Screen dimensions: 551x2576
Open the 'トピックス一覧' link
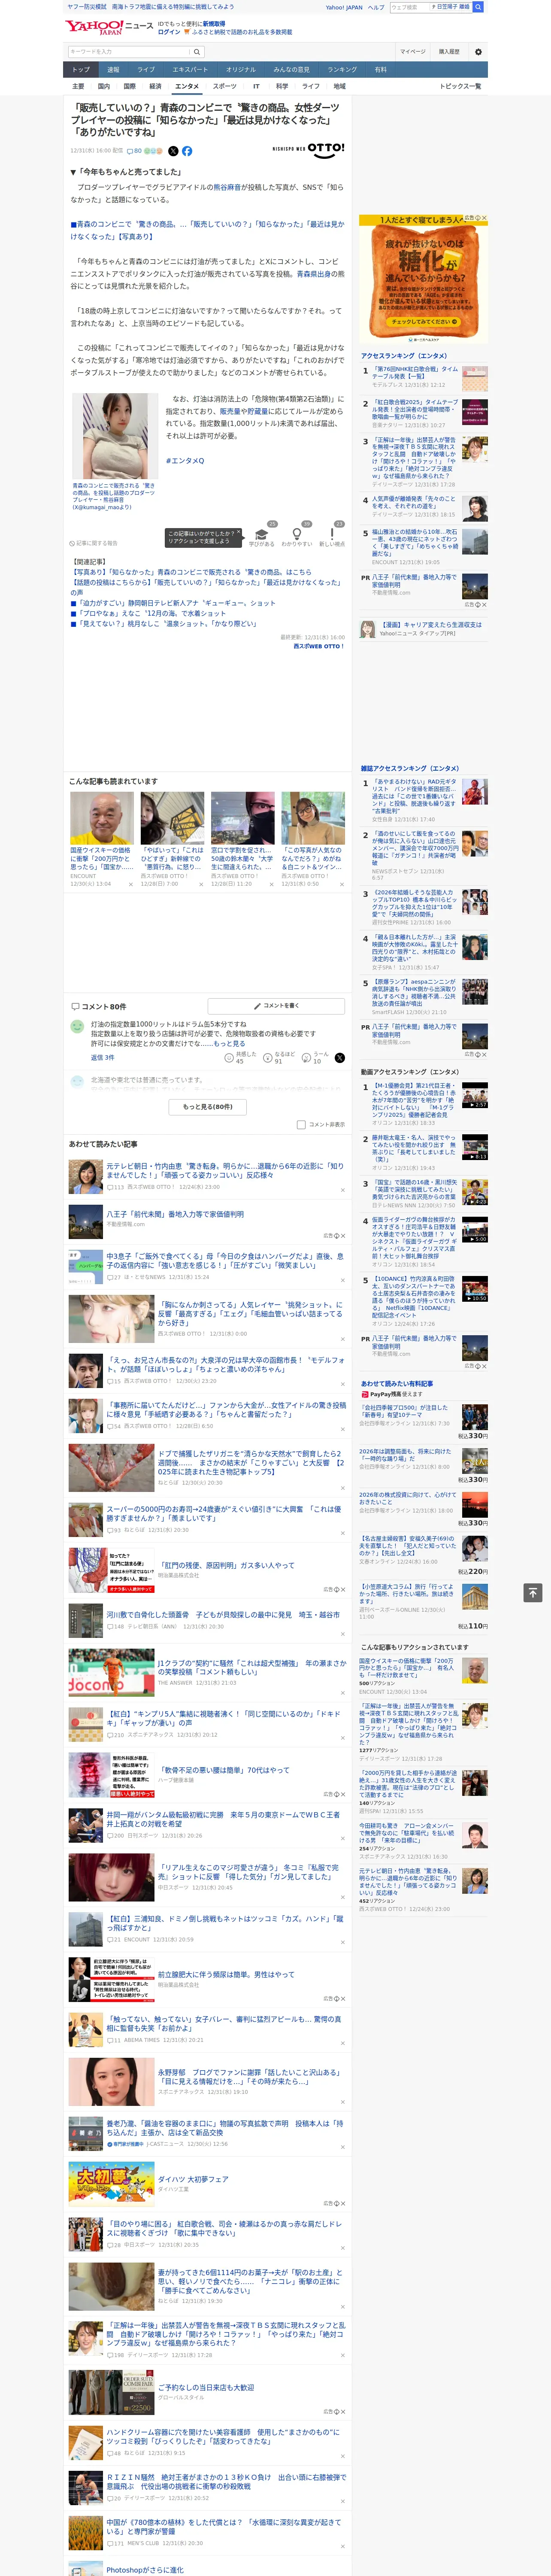coord(460,86)
